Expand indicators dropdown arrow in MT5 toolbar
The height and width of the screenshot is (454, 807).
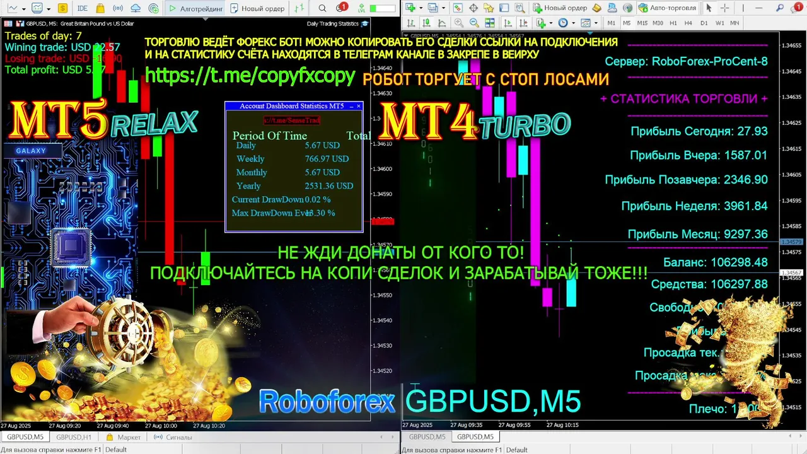coord(49,9)
